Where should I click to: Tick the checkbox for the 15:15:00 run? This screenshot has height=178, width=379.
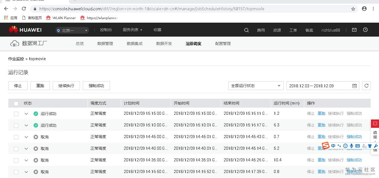pyautogui.click(x=16, y=114)
